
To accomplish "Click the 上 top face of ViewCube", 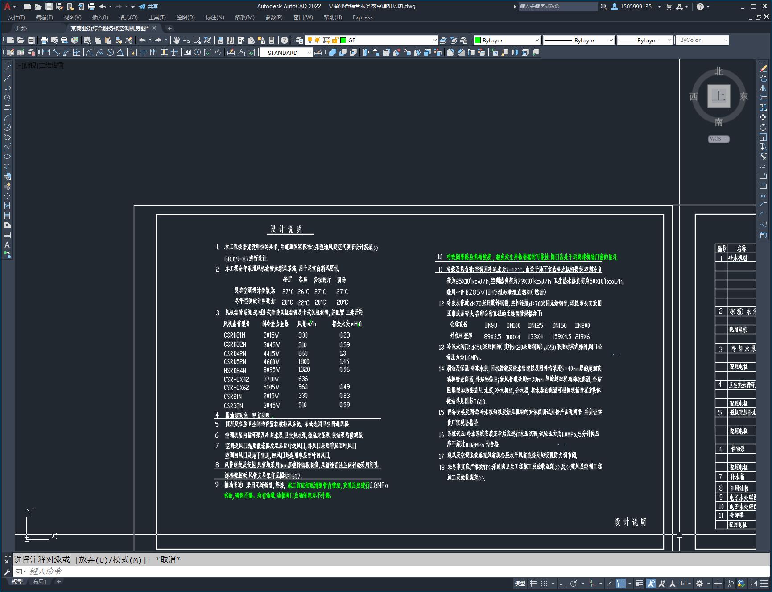I will point(718,95).
